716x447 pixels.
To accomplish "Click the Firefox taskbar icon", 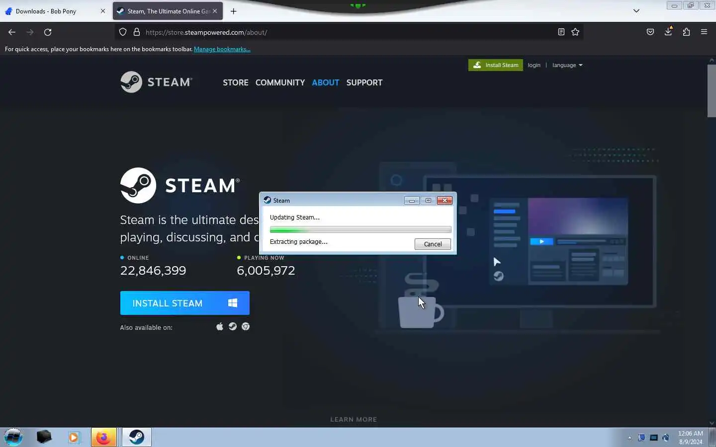I will coord(104,437).
